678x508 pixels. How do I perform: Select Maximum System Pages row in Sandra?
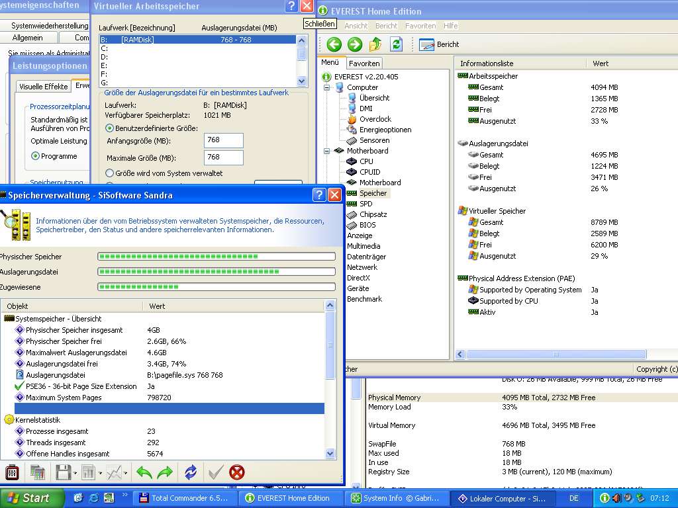pos(169,398)
